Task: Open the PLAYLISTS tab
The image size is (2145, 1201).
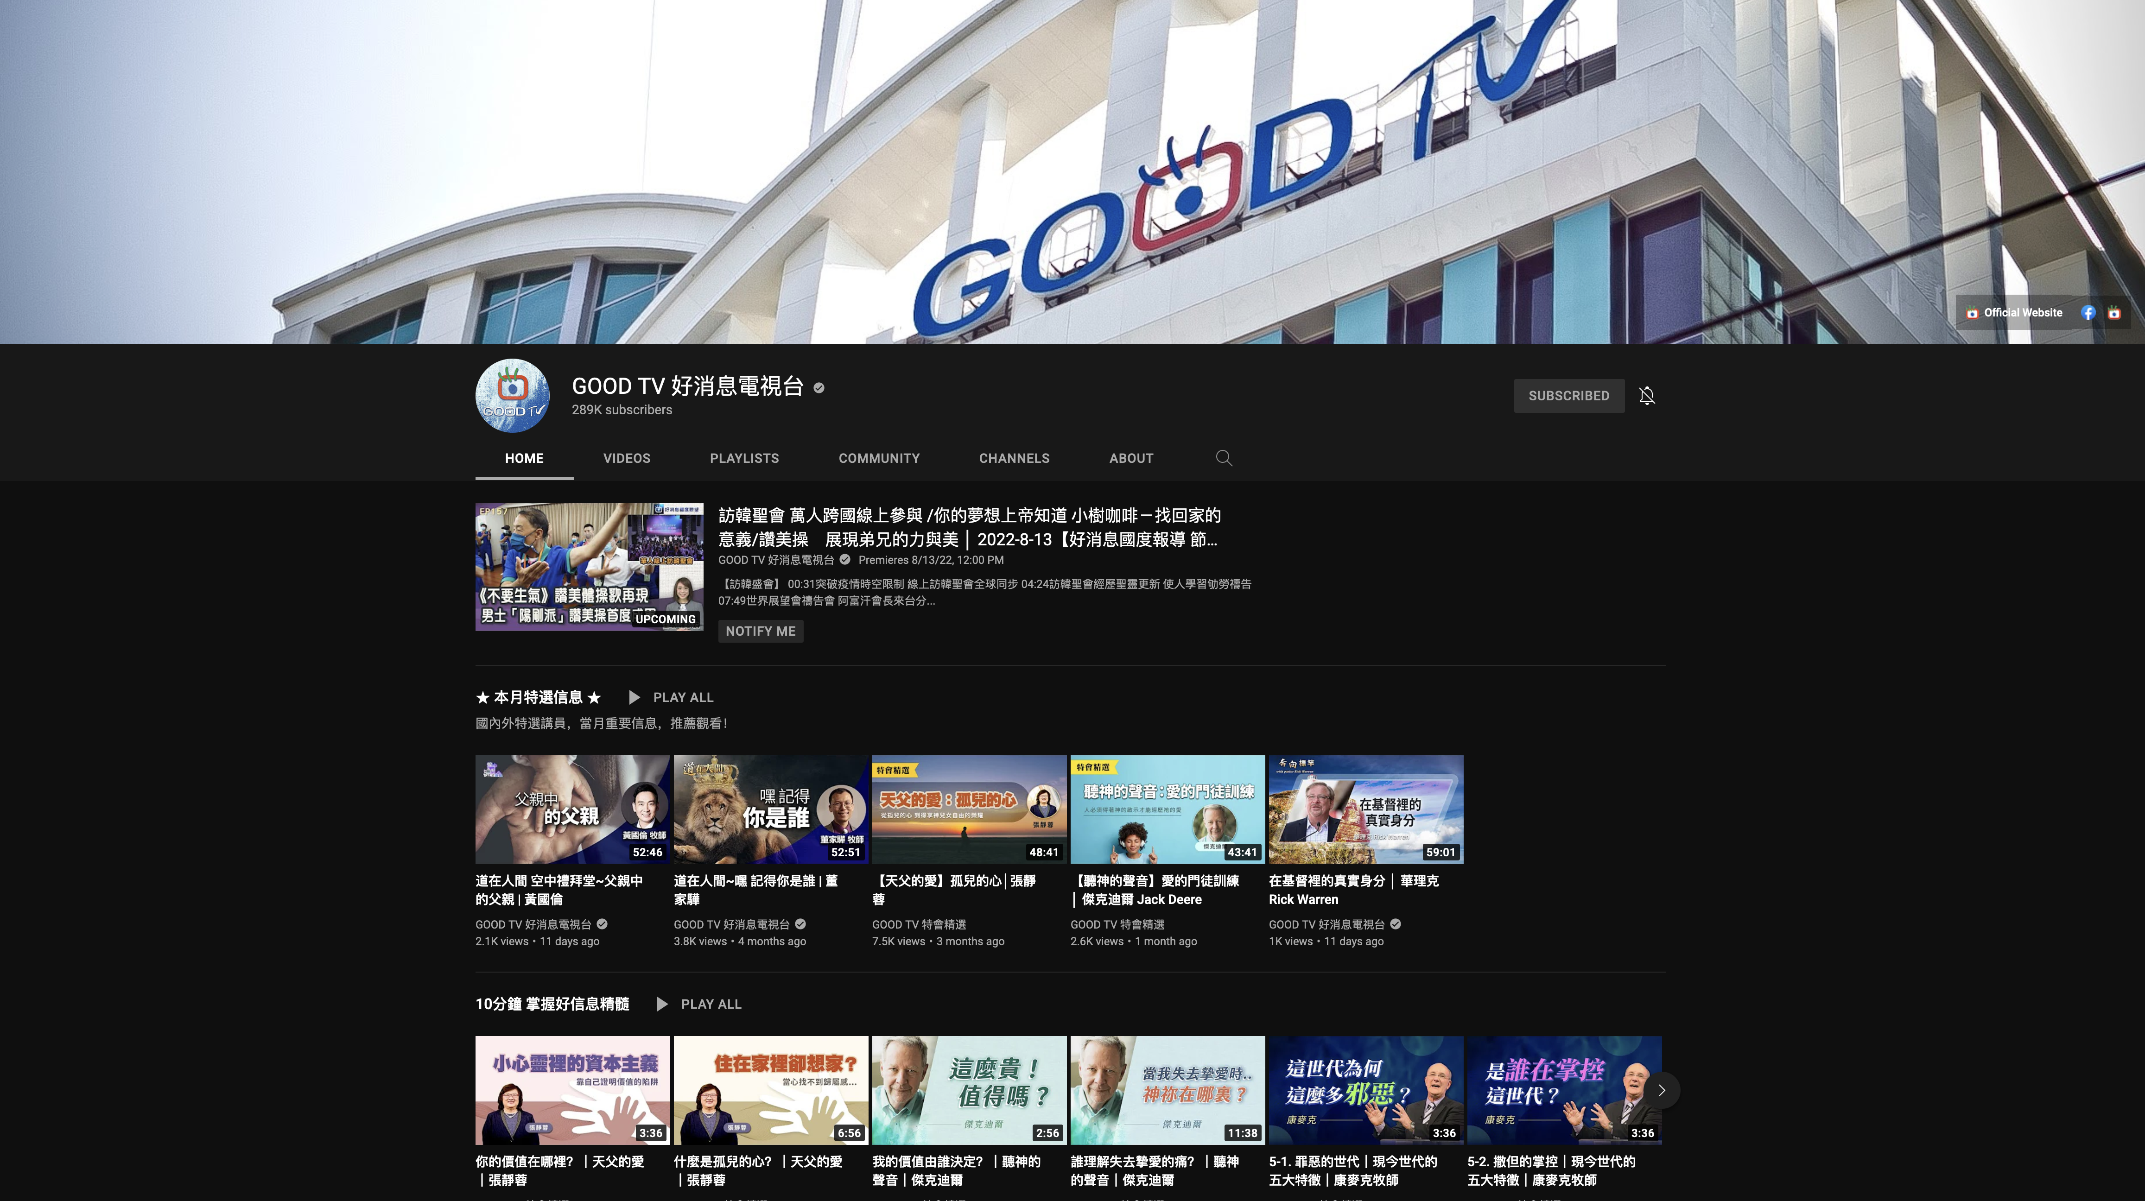Action: pos(744,459)
